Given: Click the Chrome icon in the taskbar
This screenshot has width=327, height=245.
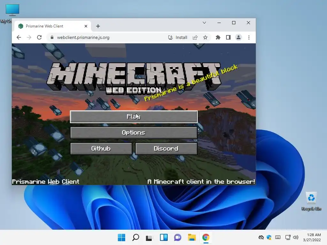Looking at the screenshot, I should (206, 237).
